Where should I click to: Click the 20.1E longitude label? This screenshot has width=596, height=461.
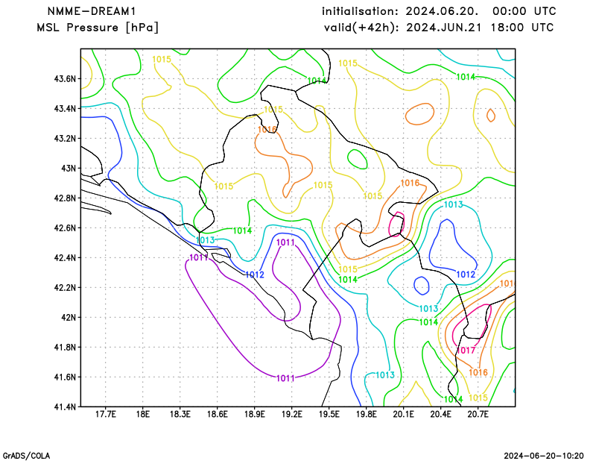coord(403,414)
